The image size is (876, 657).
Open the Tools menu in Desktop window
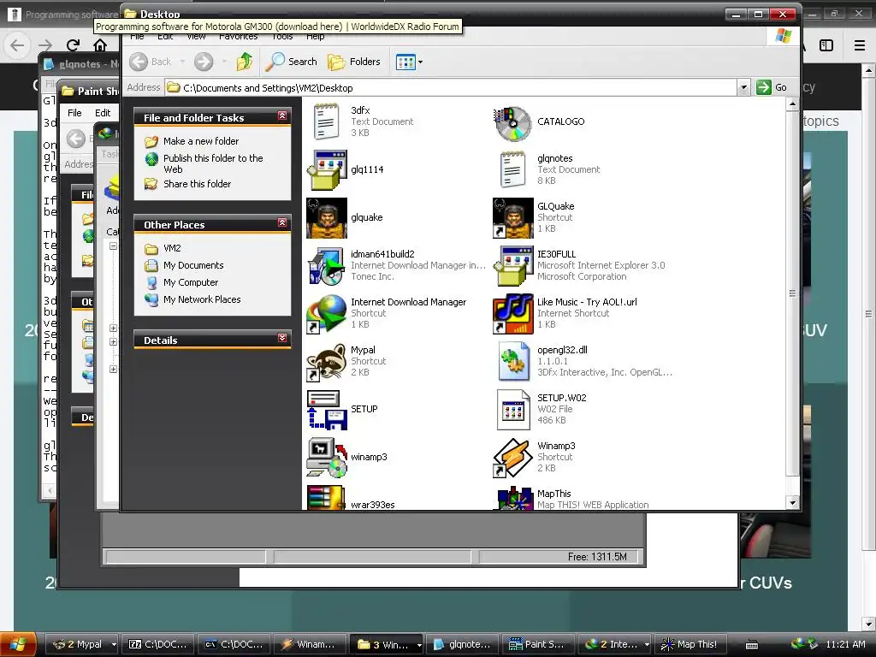(282, 37)
